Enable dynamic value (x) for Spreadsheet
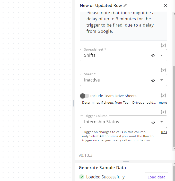The image size is (175, 181). (163, 45)
